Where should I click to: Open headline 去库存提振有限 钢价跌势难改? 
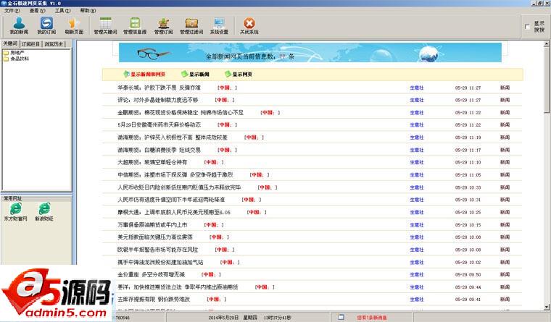154,300
